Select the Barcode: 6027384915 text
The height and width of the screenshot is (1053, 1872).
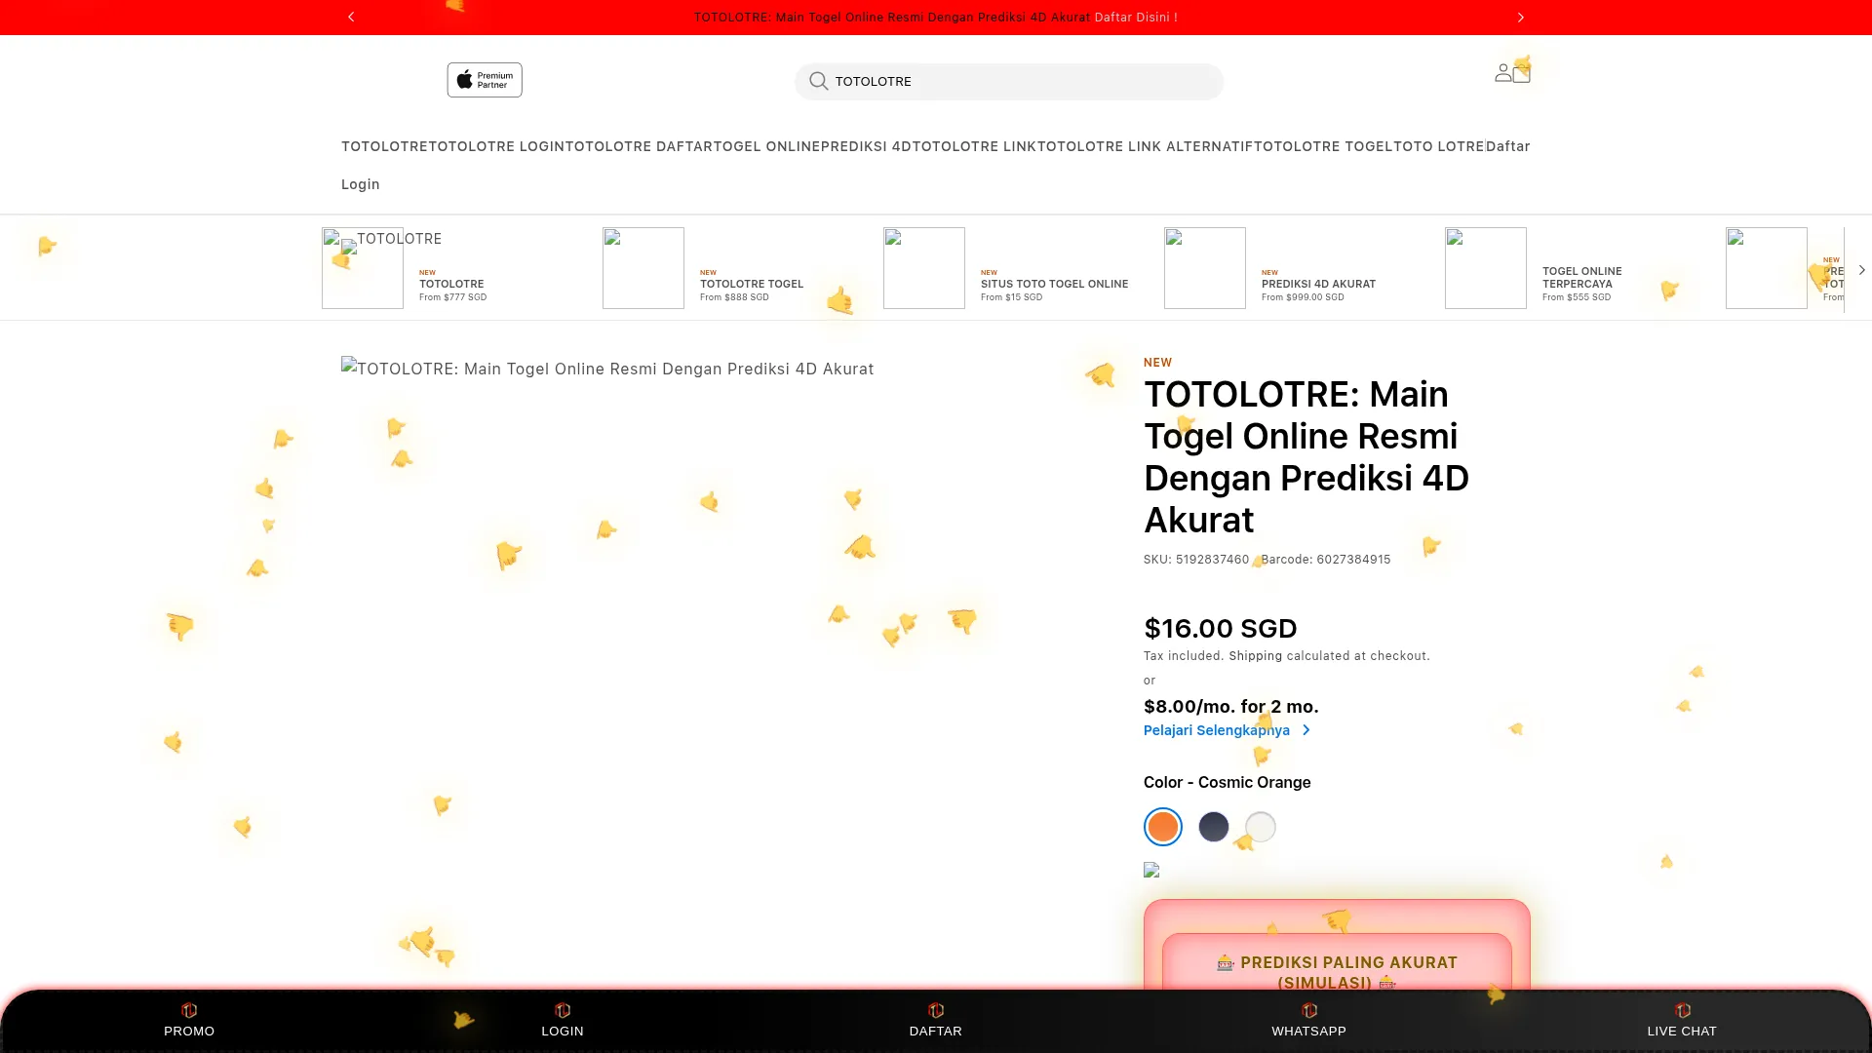point(1326,560)
